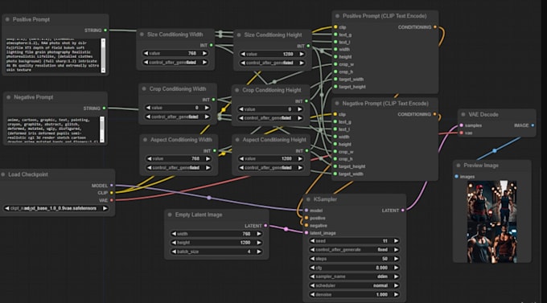This screenshot has width=547, height=303.
Task: Select next checkpoint with right arrow in Load Checkpoint
Action: [x=105, y=208]
